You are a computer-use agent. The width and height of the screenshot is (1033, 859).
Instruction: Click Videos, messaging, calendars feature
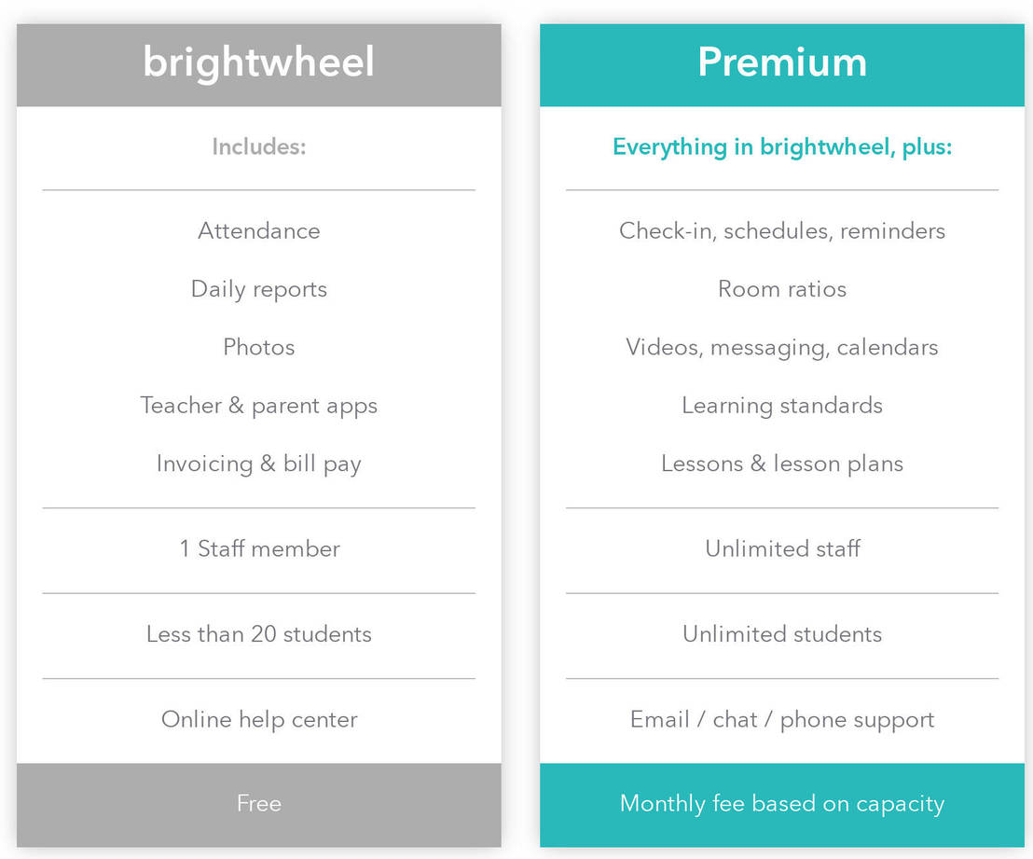click(781, 347)
